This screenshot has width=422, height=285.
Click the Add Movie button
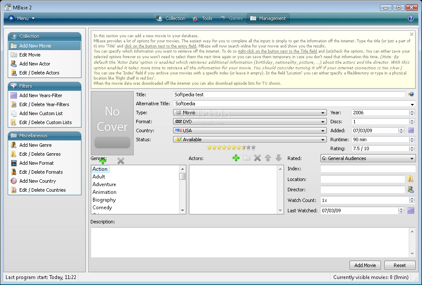[365, 265]
